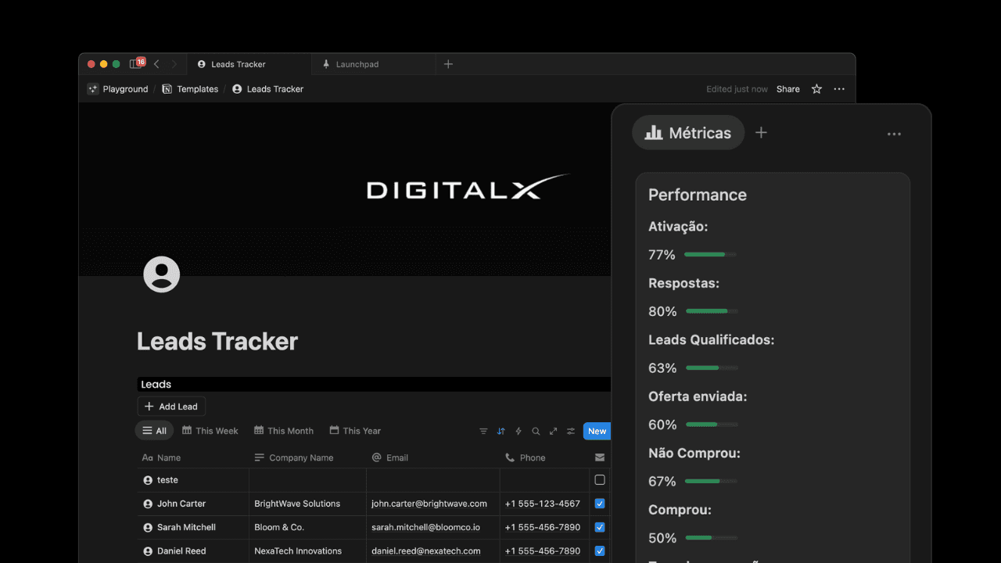The width and height of the screenshot is (1001, 563).
Task: Go back with the left arrow
Action: click(156, 64)
